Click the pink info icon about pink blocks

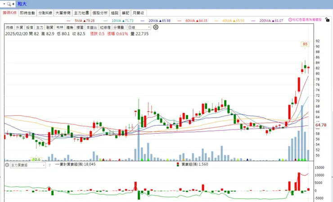coord(290,20)
